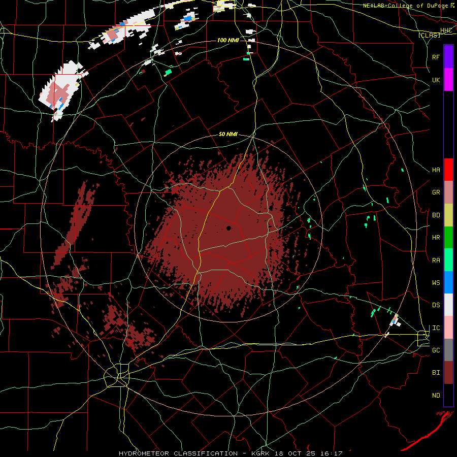Viewport: 457px width, 457px height.
Task: Click the BD yellow-olive legend swatch
Action: (x=448, y=215)
